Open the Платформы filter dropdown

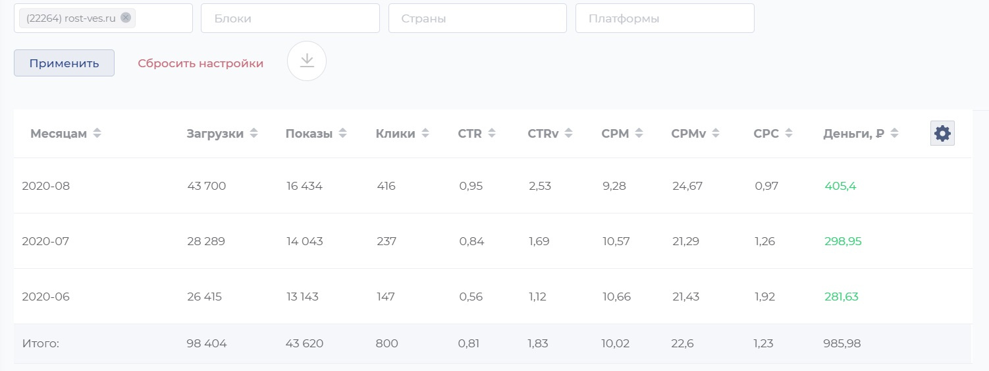point(664,18)
